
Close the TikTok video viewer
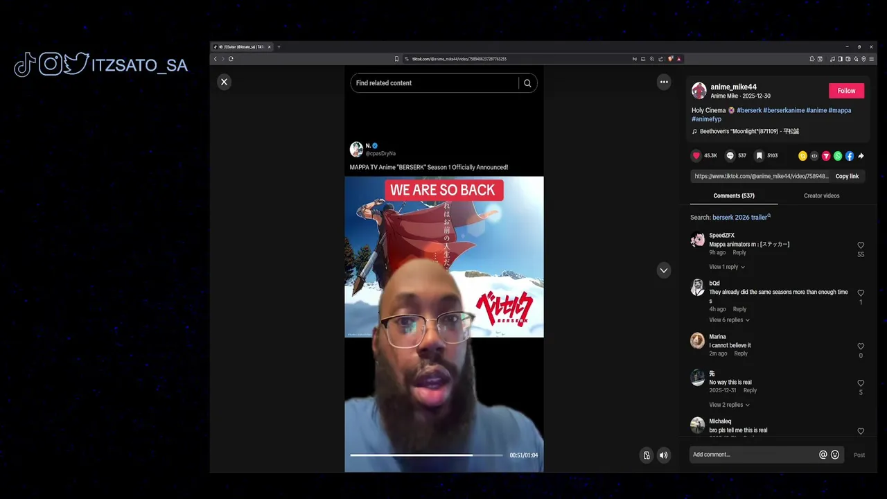(x=224, y=82)
